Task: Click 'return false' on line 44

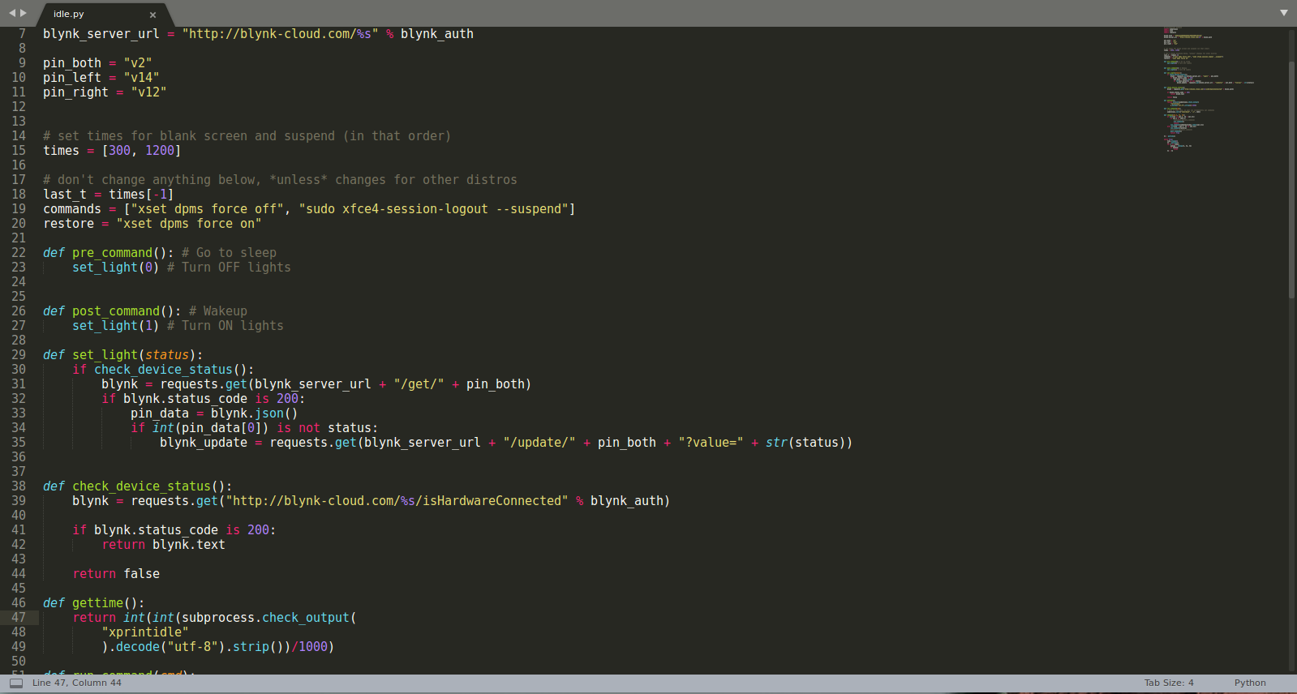Action: (x=116, y=574)
